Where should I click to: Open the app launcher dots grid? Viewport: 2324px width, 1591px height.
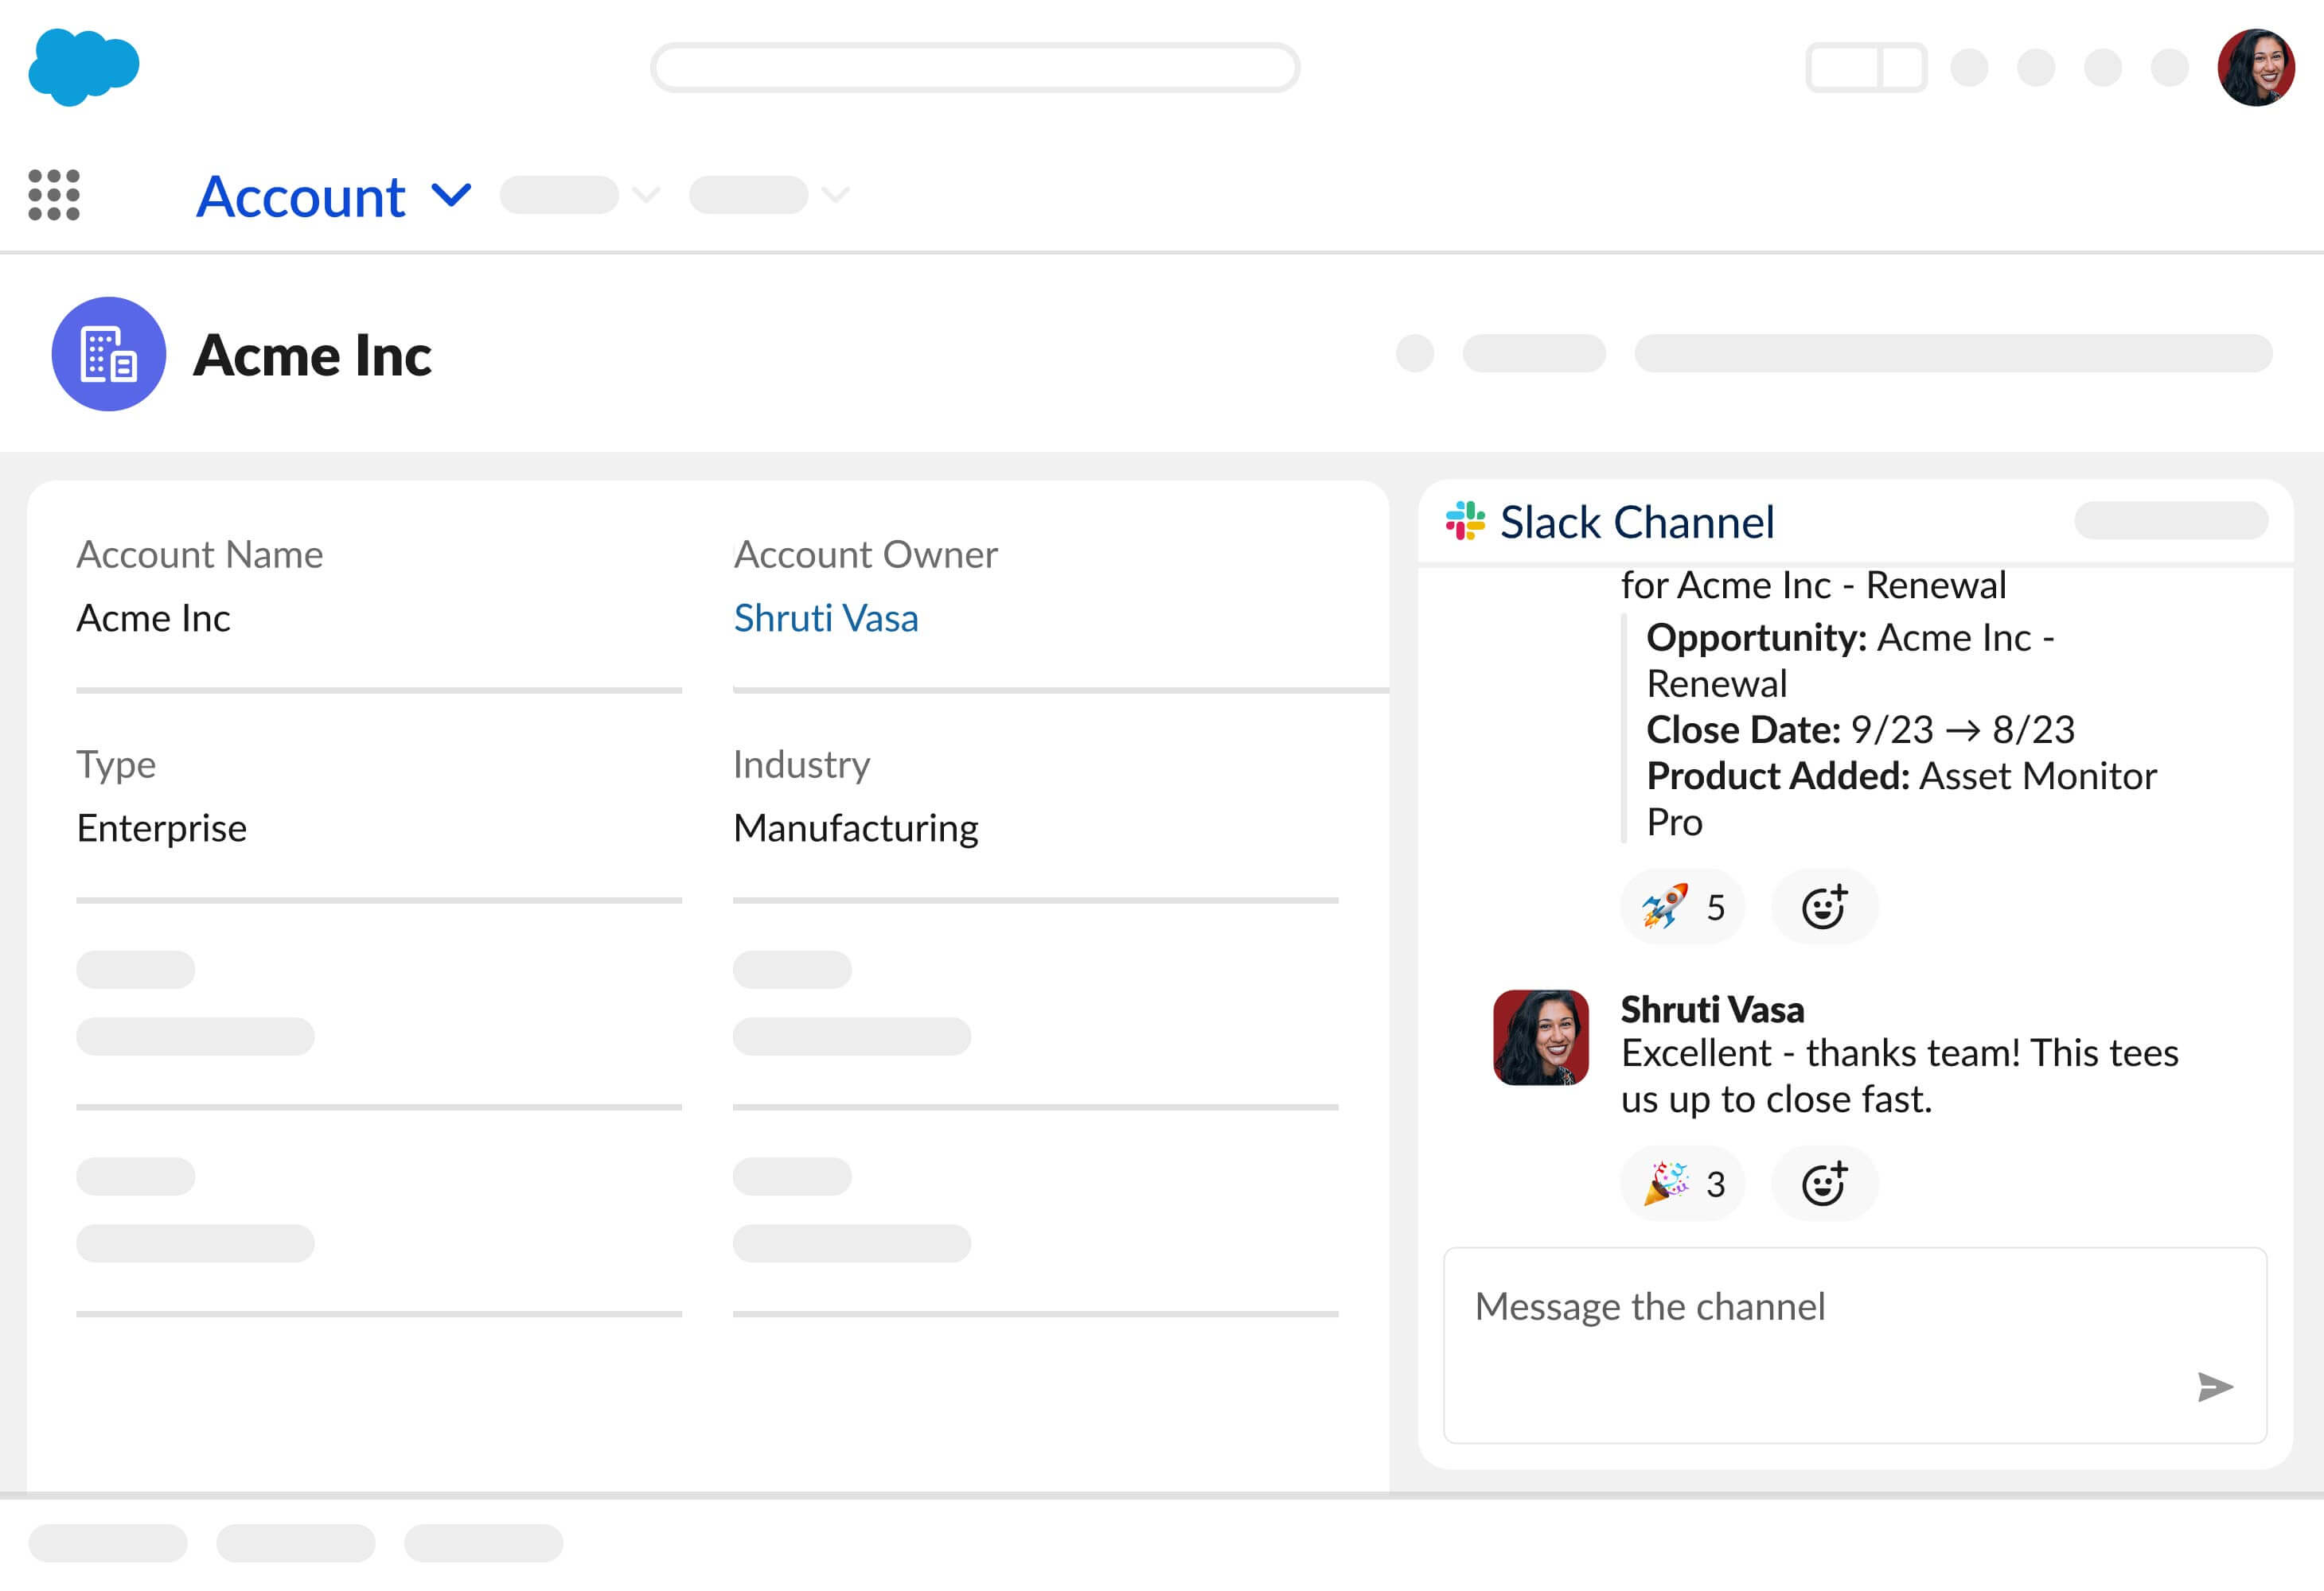click(x=54, y=195)
